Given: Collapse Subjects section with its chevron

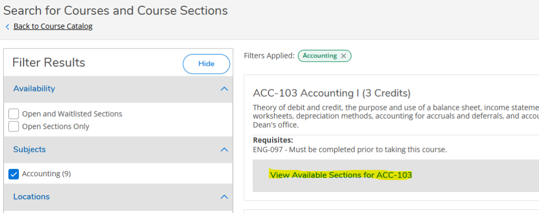Looking at the screenshot, I should (224, 150).
